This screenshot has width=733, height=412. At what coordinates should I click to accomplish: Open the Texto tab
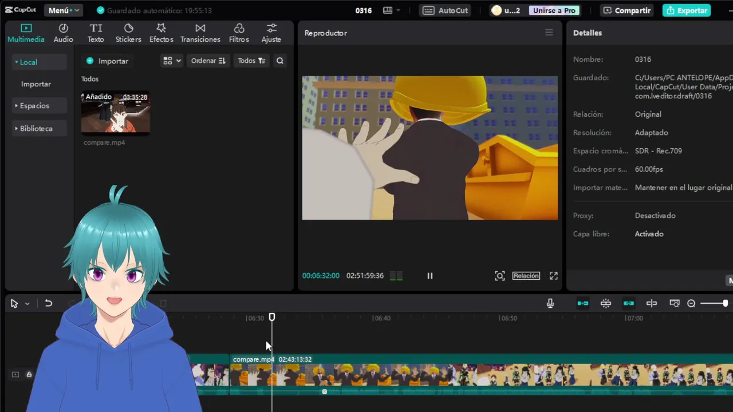coord(96,33)
